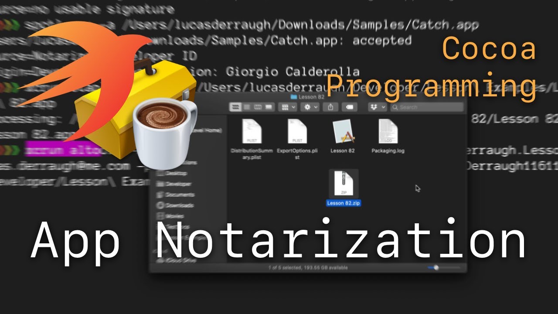
Task: Select the Lesson 82.zip archive icon
Action: (344, 183)
